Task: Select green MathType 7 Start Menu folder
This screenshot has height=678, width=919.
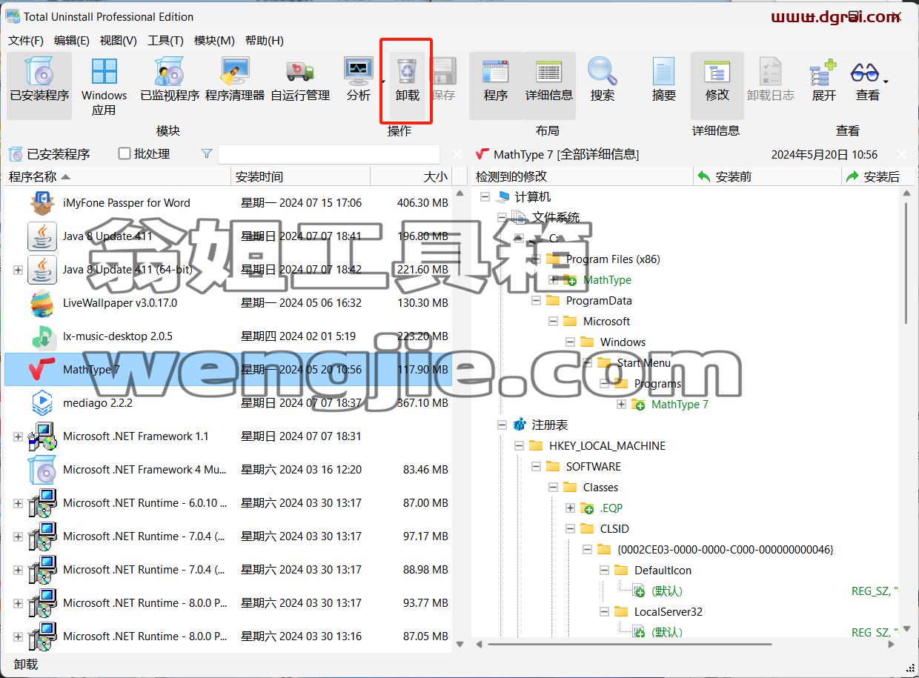Action: click(680, 405)
